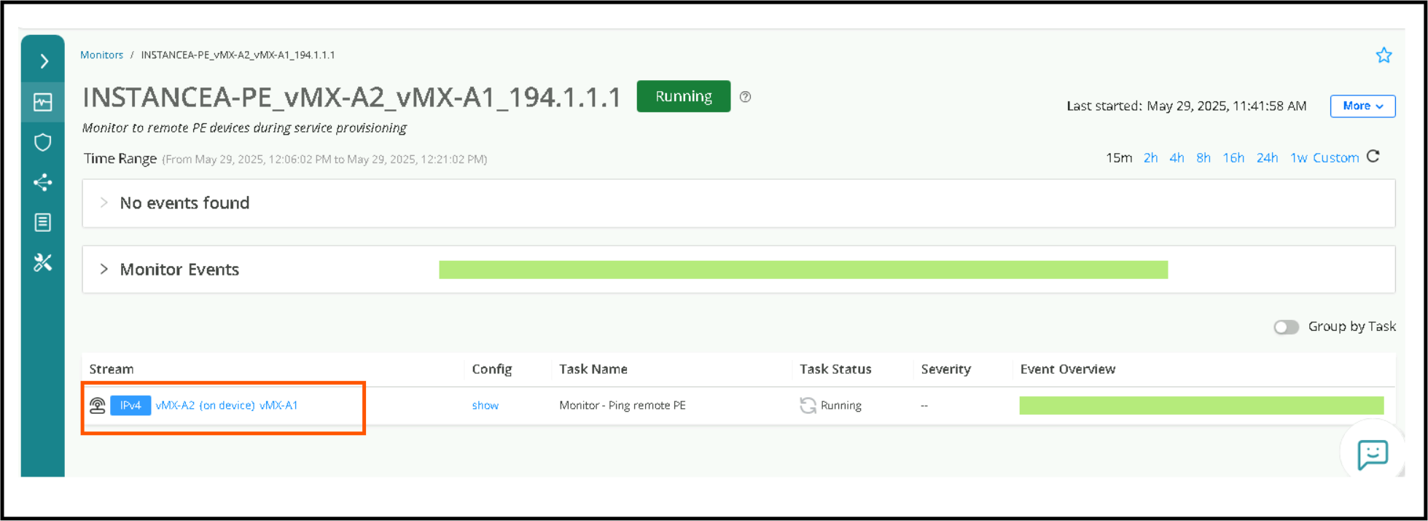1428x521 pixels.
Task: Click help icon next to Running status
Action: click(x=745, y=97)
